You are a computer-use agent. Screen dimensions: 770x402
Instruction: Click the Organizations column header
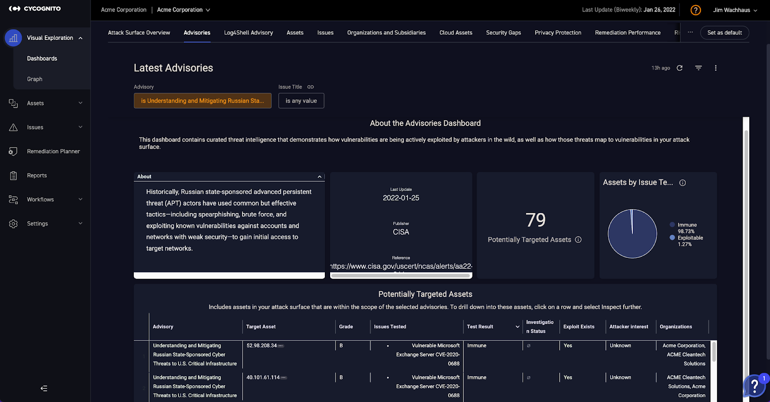coord(676,327)
